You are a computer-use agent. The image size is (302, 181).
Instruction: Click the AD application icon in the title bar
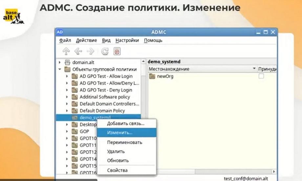60,32
